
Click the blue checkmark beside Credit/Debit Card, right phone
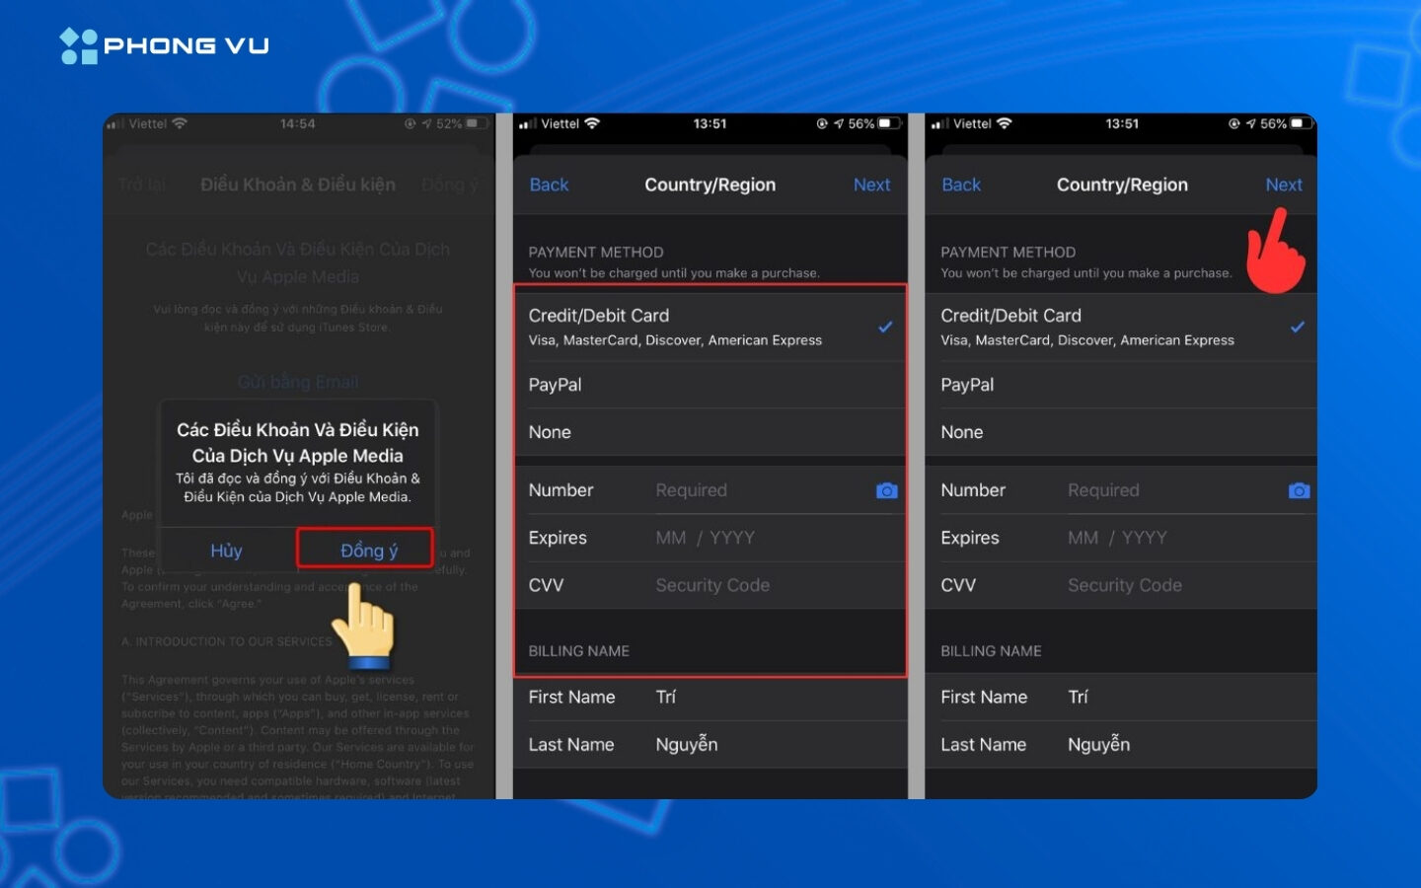[x=1298, y=327]
